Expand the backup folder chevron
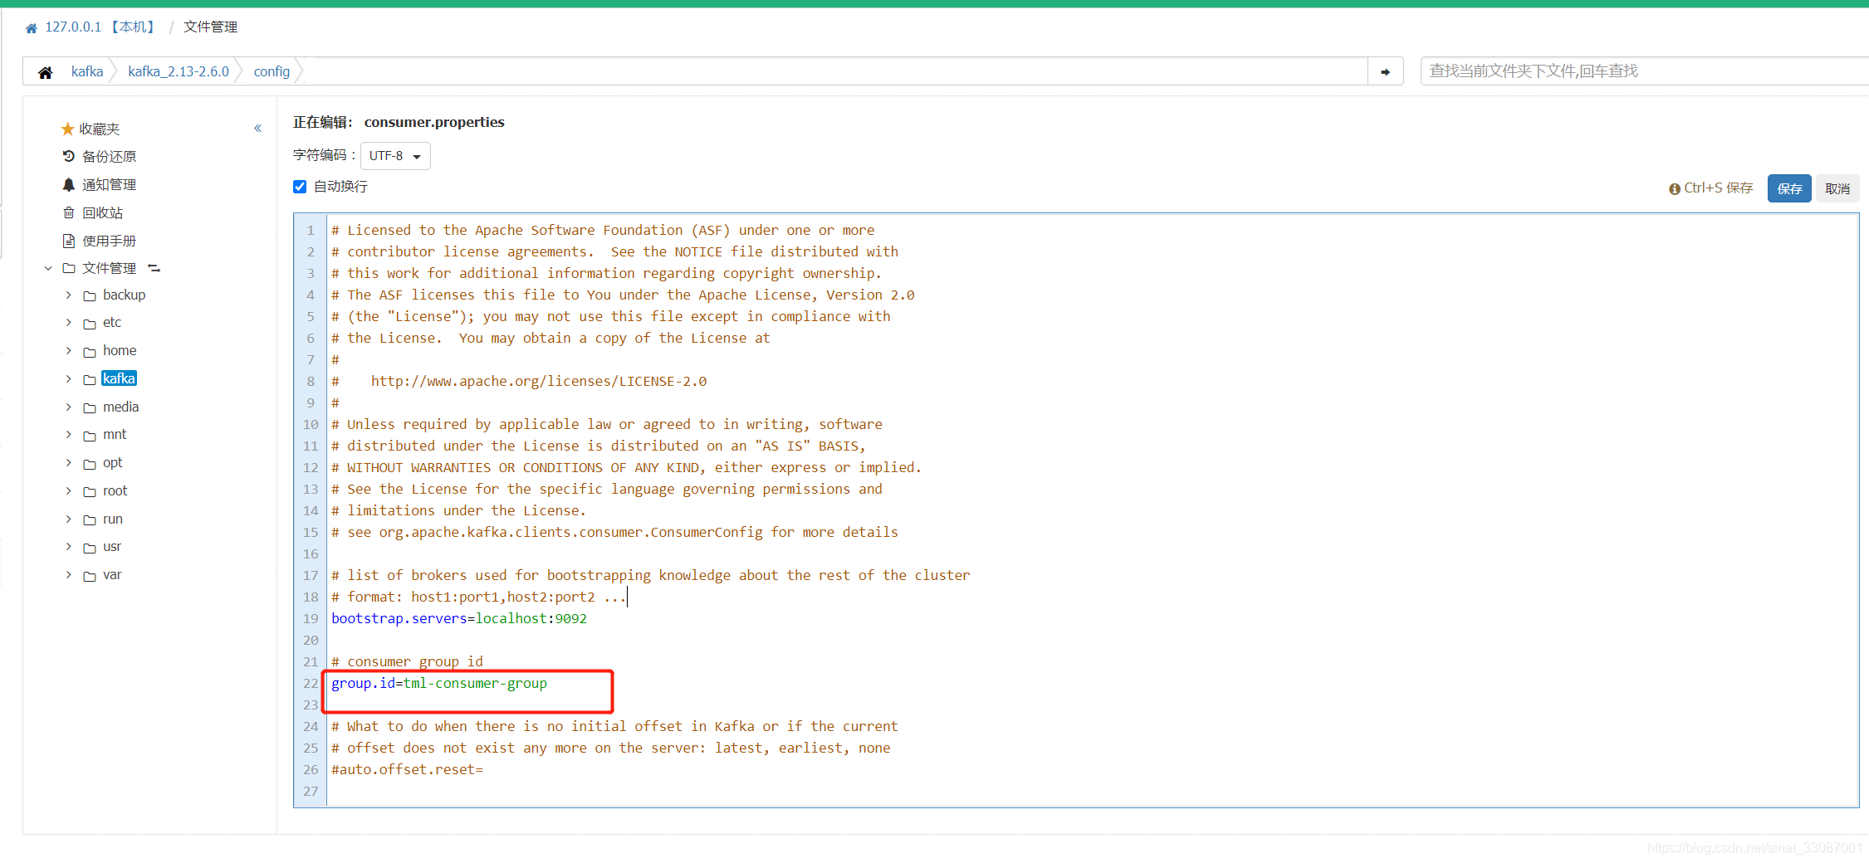This screenshot has height=863, width=1869. click(x=69, y=295)
